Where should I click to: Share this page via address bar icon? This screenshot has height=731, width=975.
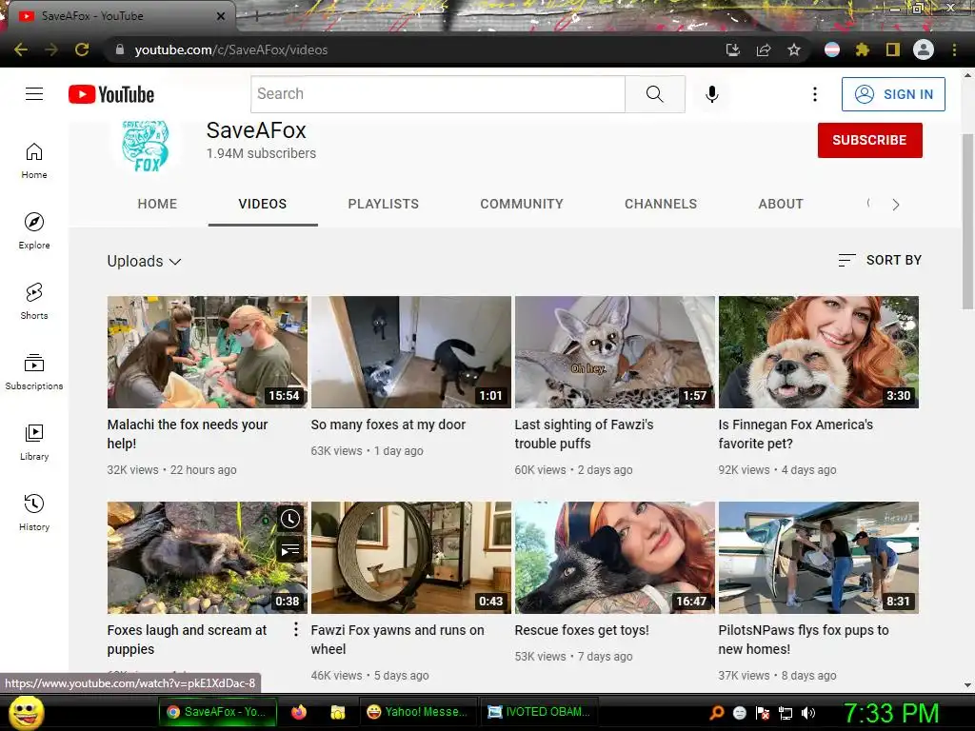[764, 49]
